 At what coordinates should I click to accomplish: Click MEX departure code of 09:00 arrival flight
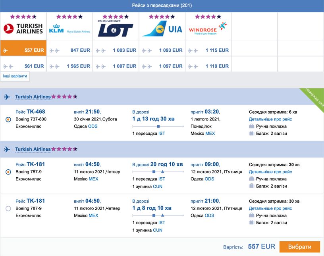93,179
